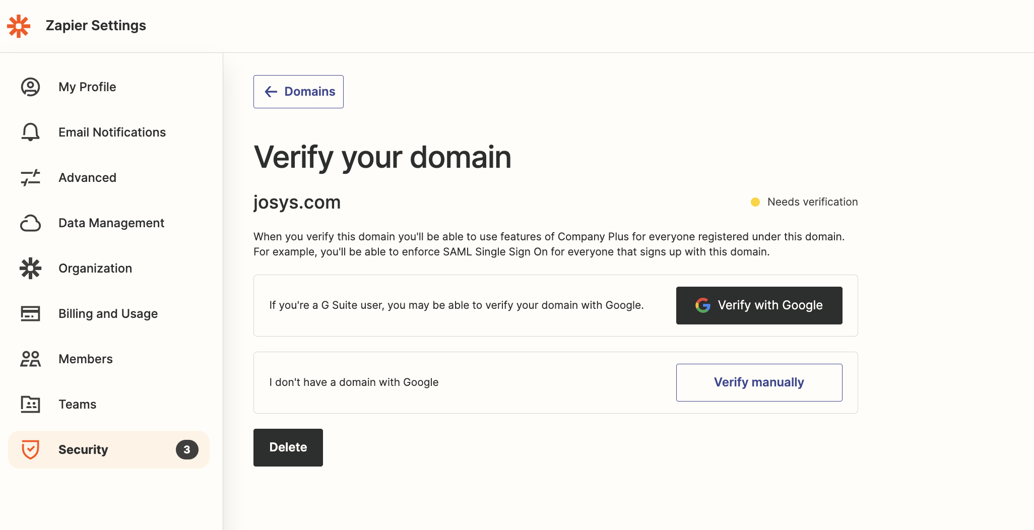This screenshot has height=530, width=1034.
Task: Open Billing and Usage settings
Action: coord(108,314)
